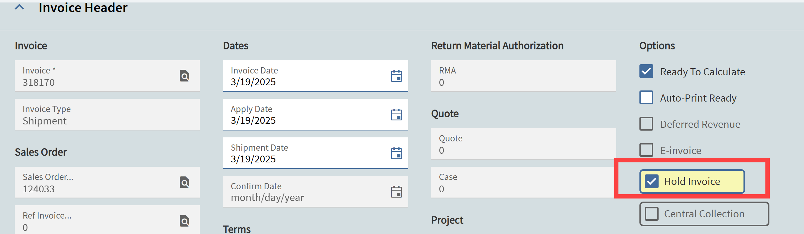The image size is (804, 234).
Task: Open the Invoice Date calendar picker
Action: click(396, 76)
